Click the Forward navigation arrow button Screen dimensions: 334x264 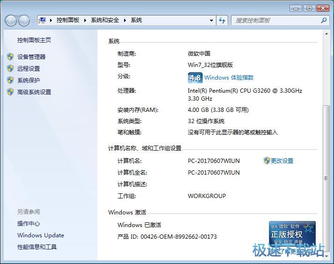(x=24, y=21)
